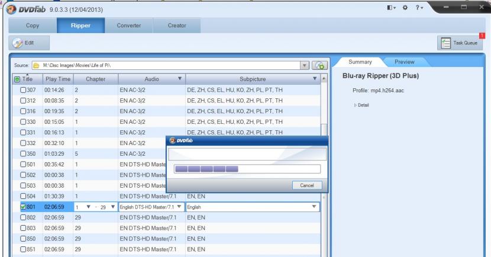Expand the Detail disclosure triangle
The height and width of the screenshot is (257, 491).
click(356, 105)
